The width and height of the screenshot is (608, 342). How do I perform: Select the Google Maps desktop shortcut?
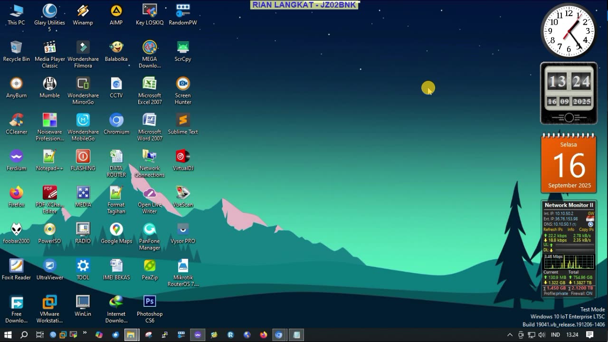(x=116, y=234)
